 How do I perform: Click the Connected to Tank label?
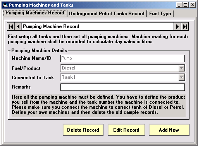coord(33,78)
